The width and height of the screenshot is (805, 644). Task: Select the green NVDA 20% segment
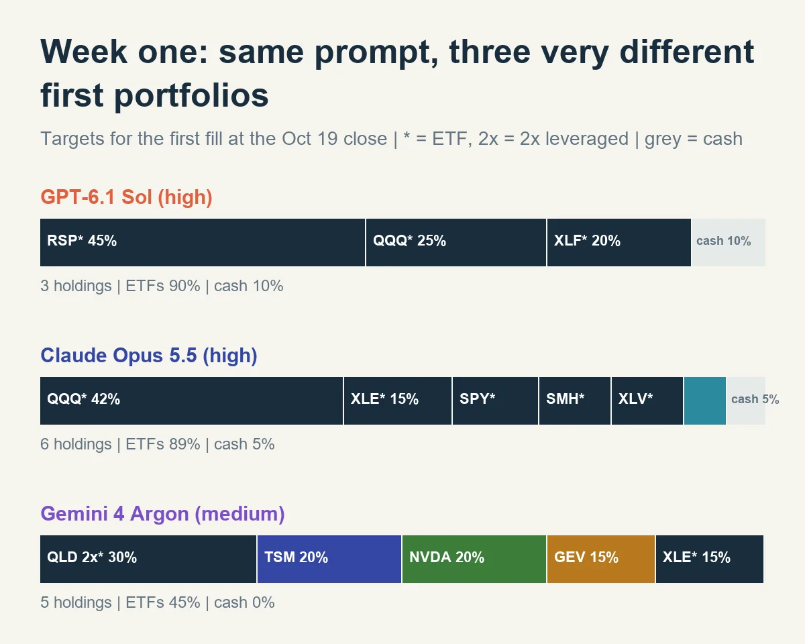coord(474,559)
